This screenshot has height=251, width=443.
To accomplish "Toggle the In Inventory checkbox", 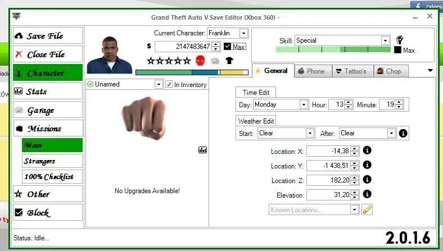I will tap(169, 84).
